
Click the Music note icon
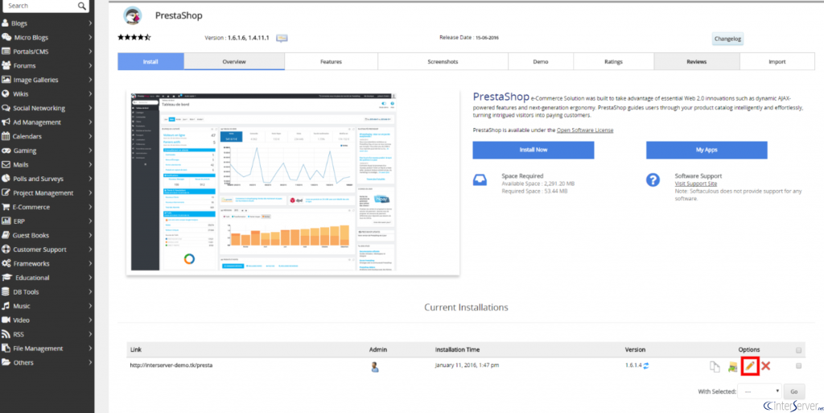pos(6,306)
